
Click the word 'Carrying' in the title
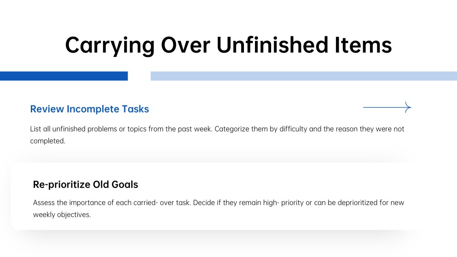click(x=110, y=46)
